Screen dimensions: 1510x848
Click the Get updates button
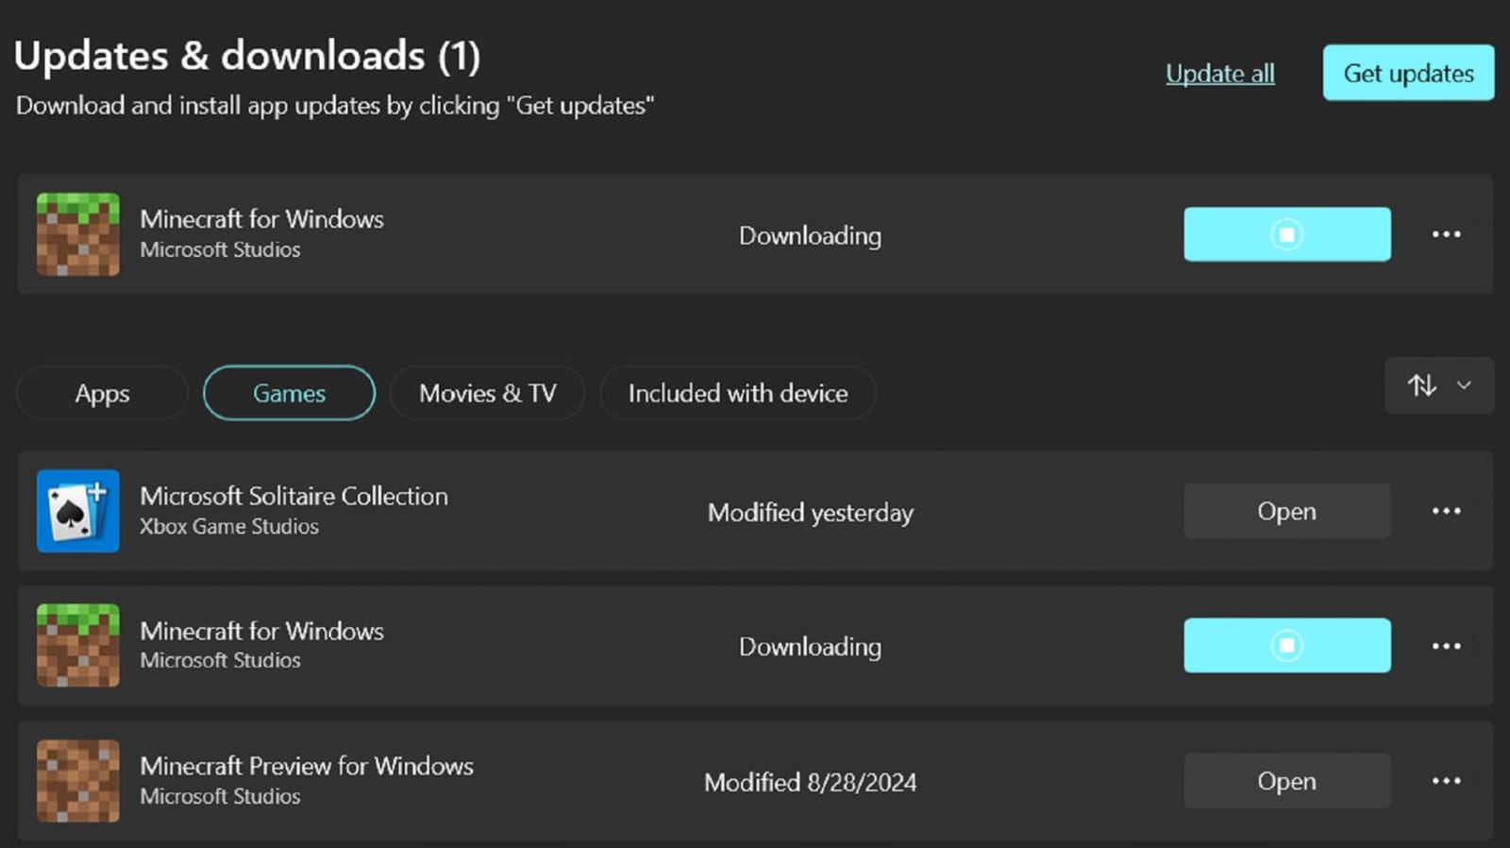1407,73
